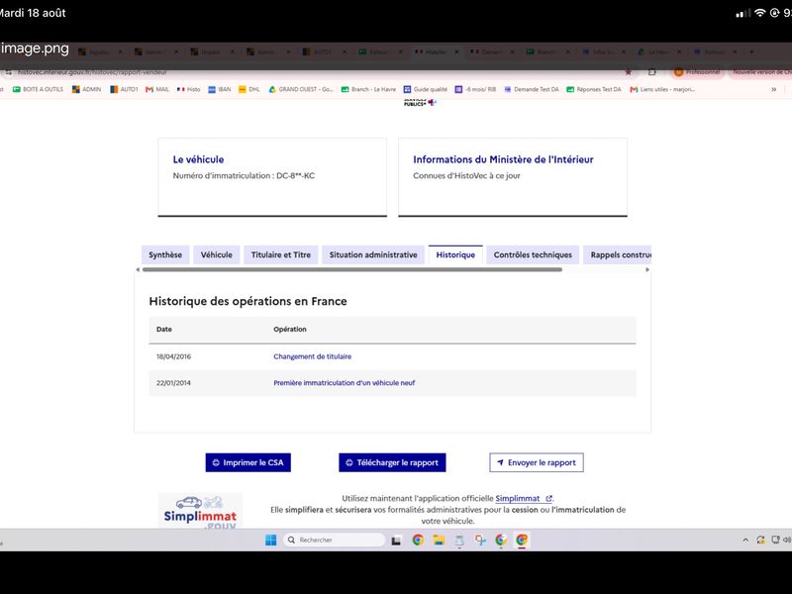Select the Historique tab
The width and height of the screenshot is (792, 594).
click(x=455, y=255)
